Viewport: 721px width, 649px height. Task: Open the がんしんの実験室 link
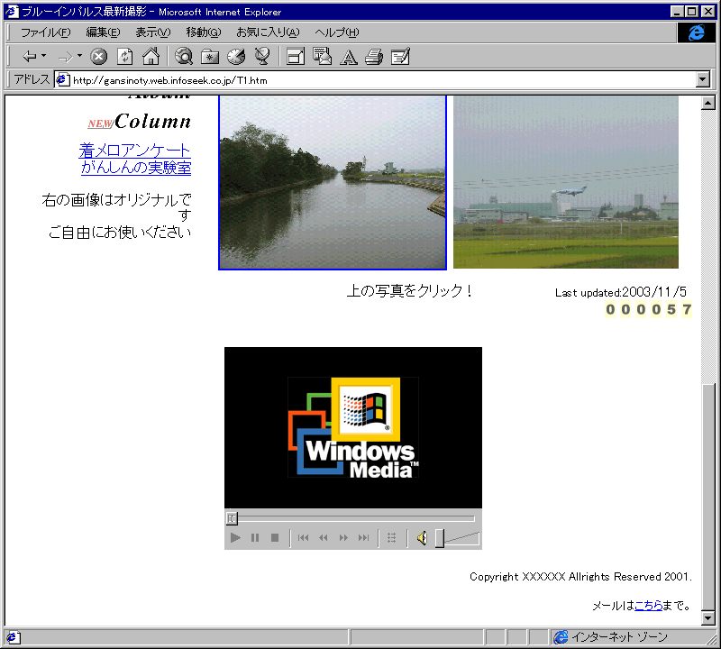[136, 167]
